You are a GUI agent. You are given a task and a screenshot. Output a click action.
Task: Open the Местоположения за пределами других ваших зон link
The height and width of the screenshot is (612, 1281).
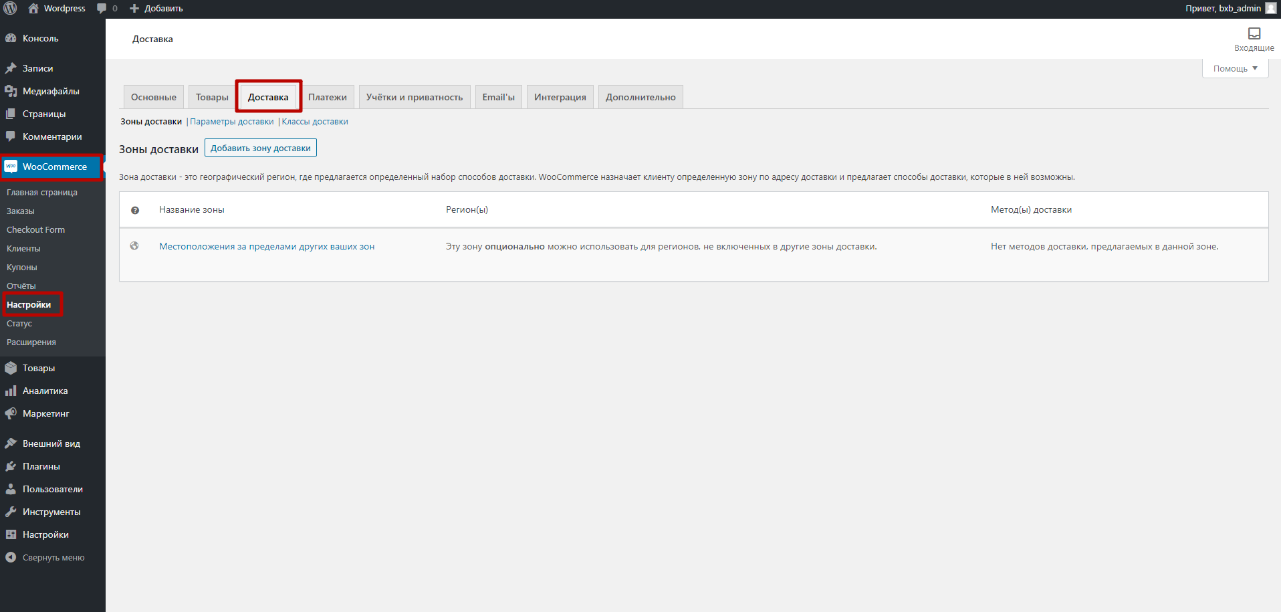[x=267, y=246]
